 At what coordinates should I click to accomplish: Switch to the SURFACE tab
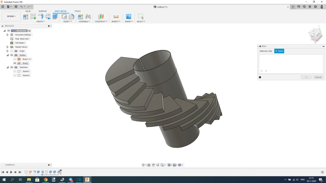pyautogui.click(x=43, y=11)
